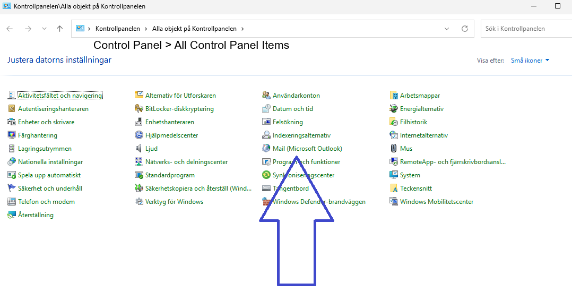572x300 pixels.
Task: Open the Nätverks- och delningscenter icon
Action: pyautogui.click(x=139, y=161)
